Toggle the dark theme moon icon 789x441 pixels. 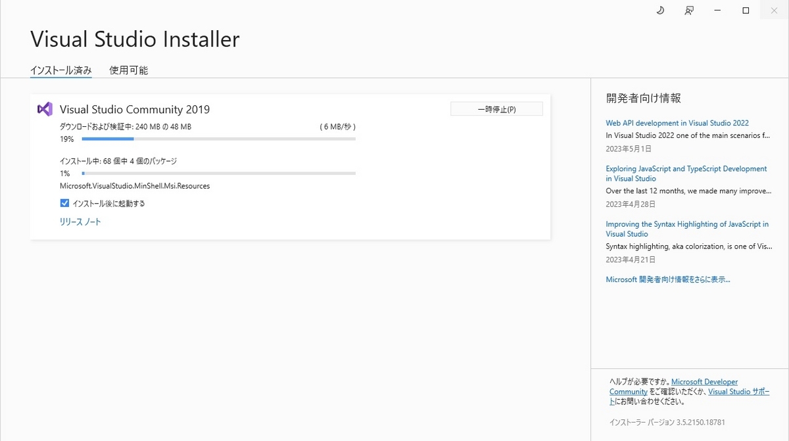(x=660, y=11)
